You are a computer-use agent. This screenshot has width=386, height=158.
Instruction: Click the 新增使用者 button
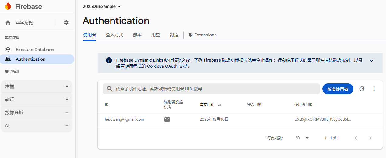coord(338,89)
